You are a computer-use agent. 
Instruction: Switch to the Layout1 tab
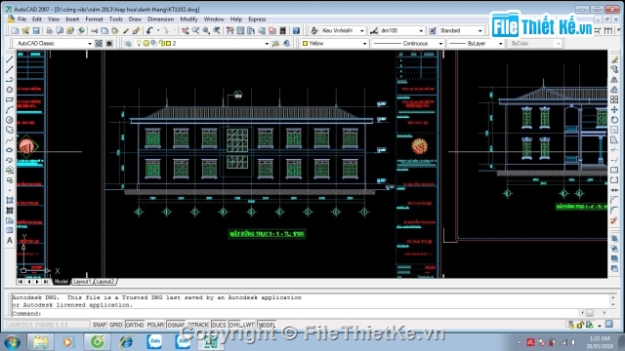click(x=82, y=282)
